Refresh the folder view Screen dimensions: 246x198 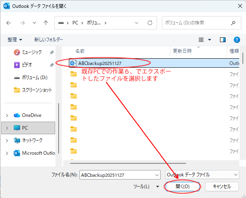(150, 23)
